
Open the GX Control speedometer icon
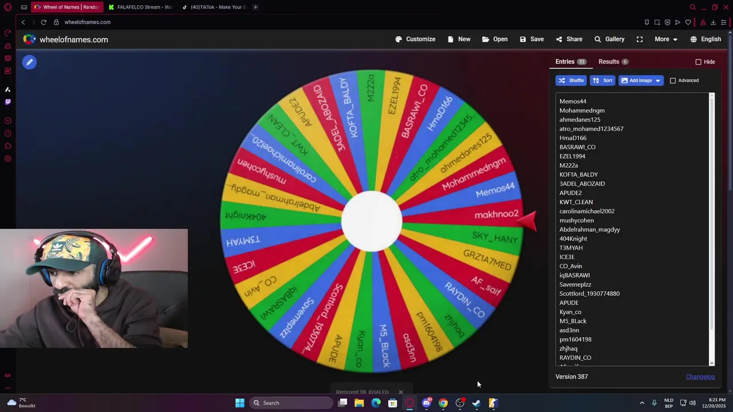(8, 33)
